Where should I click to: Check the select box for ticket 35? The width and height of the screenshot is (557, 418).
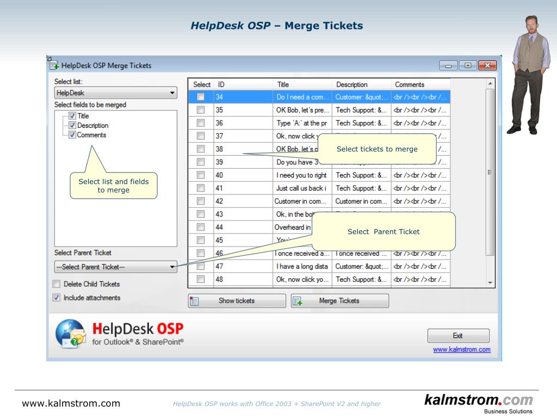coord(201,110)
